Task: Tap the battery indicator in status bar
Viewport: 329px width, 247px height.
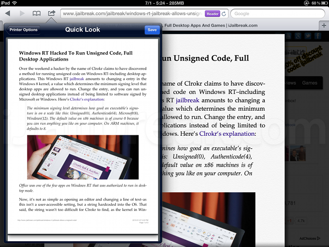Action: tap(324, 3)
